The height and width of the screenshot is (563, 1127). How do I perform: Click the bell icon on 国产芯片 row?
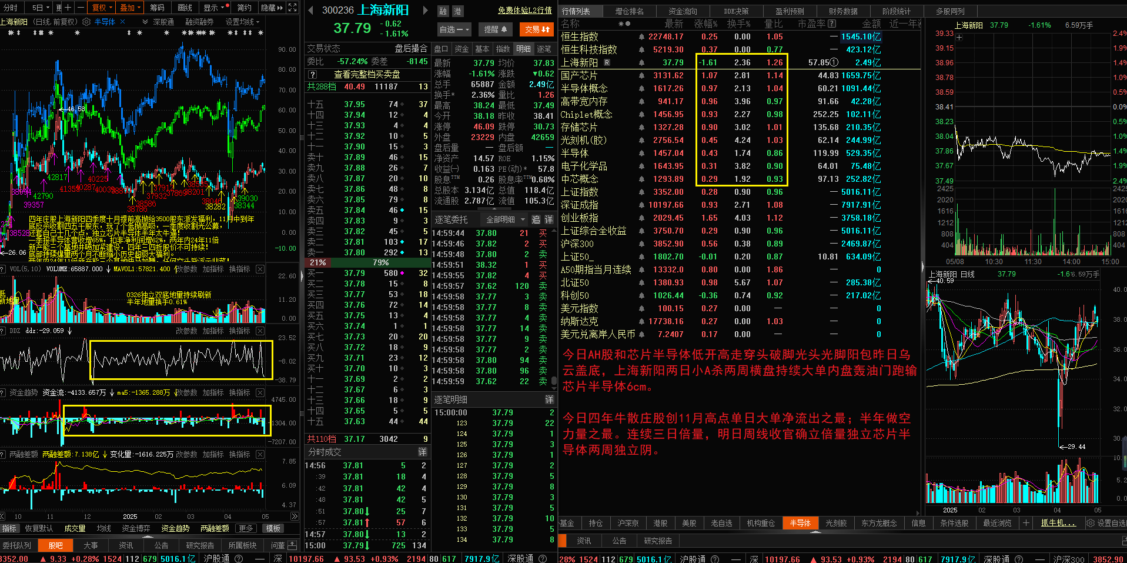[641, 76]
